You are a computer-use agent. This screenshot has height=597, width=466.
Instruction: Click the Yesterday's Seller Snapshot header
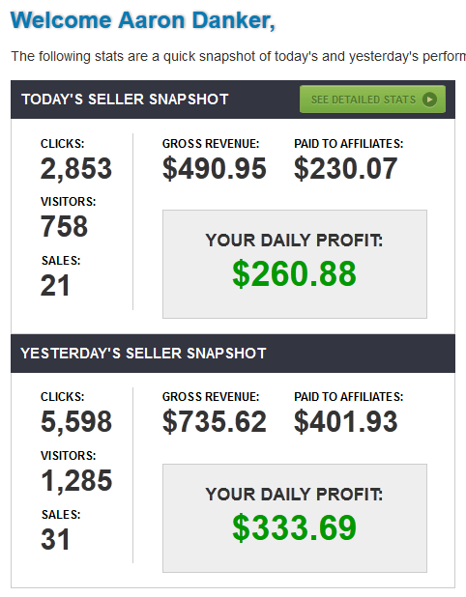143,354
